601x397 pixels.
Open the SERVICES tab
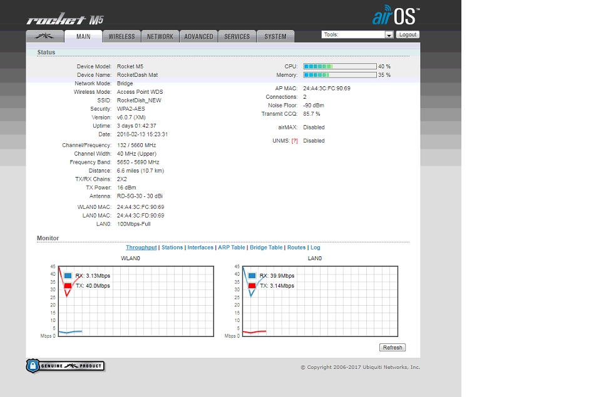coord(237,36)
